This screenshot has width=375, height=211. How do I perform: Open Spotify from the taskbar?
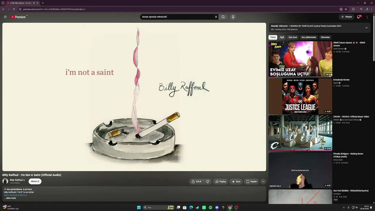[210, 207]
